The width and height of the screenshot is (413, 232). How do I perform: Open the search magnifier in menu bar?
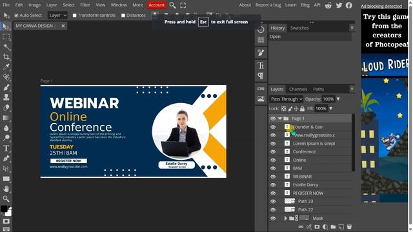(172, 5)
